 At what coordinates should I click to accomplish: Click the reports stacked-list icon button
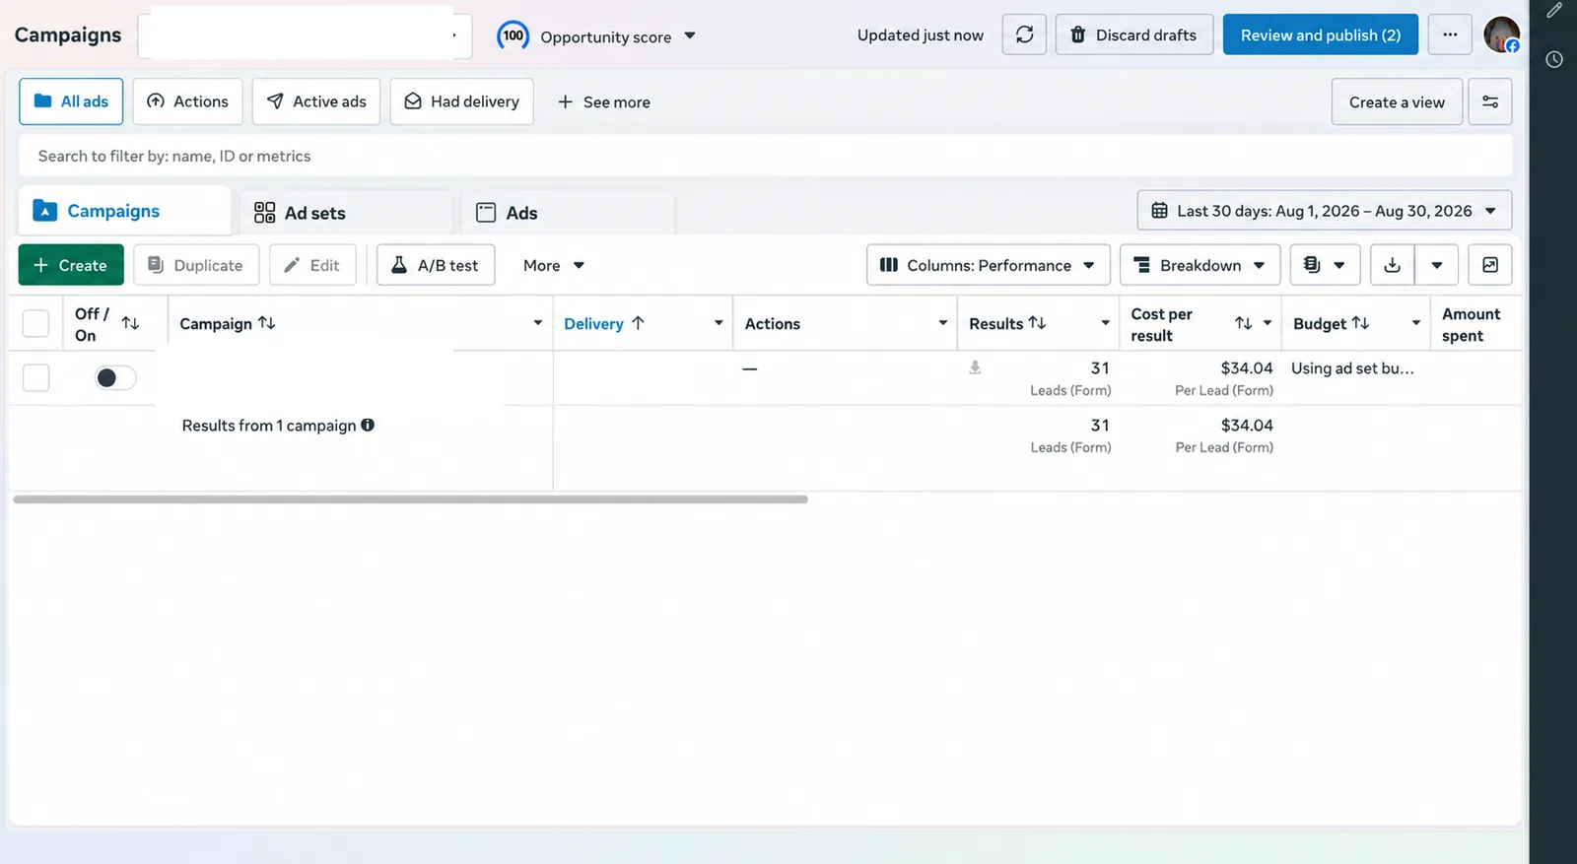1325,265
